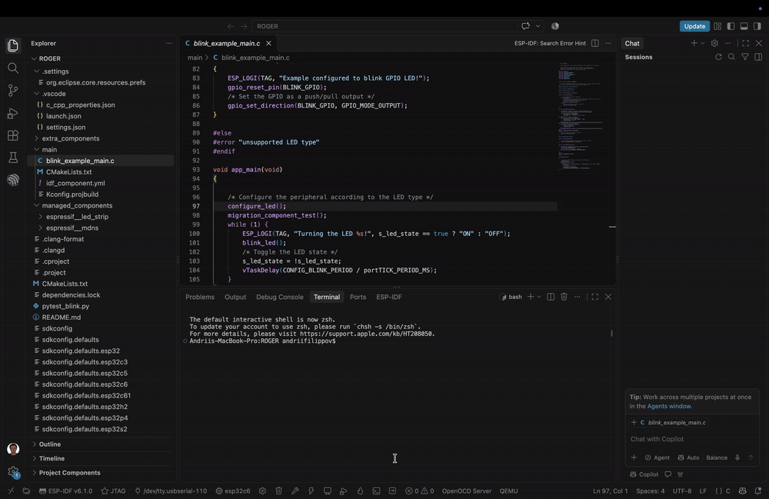Viewport: 769px width, 499px height.
Task: Collapse the .vscode folder
Action: point(54,94)
